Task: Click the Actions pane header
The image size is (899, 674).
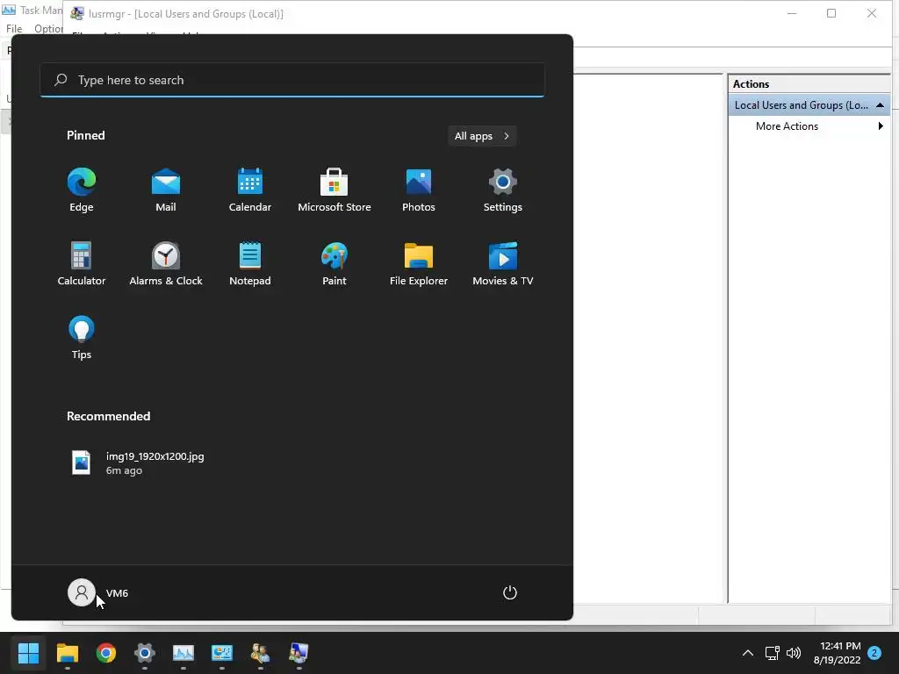Action: tap(809, 83)
